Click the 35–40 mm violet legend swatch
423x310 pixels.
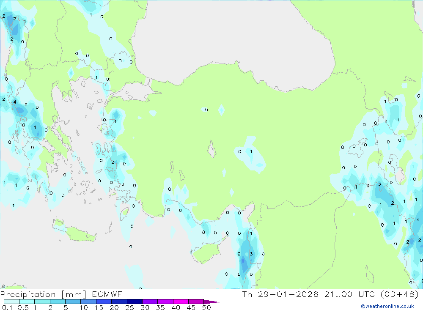coord(165,302)
